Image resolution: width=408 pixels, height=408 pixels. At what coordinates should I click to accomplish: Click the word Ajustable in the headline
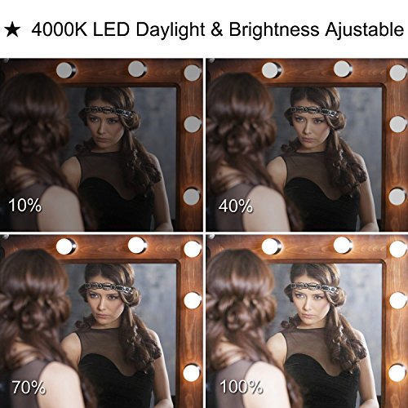[365, 30]
